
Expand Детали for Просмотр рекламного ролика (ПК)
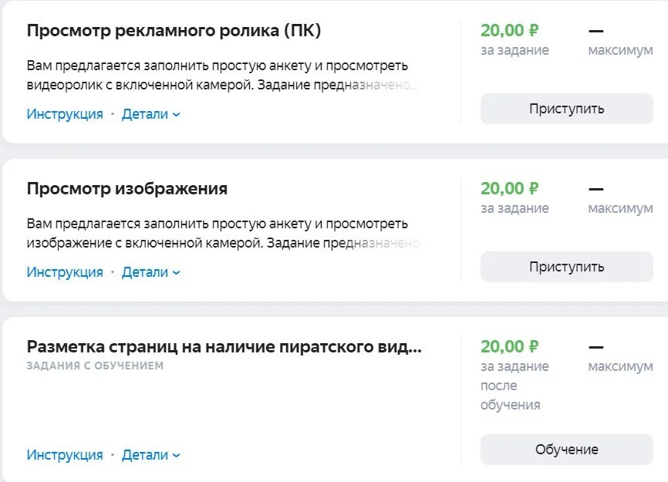coord(150,114)
